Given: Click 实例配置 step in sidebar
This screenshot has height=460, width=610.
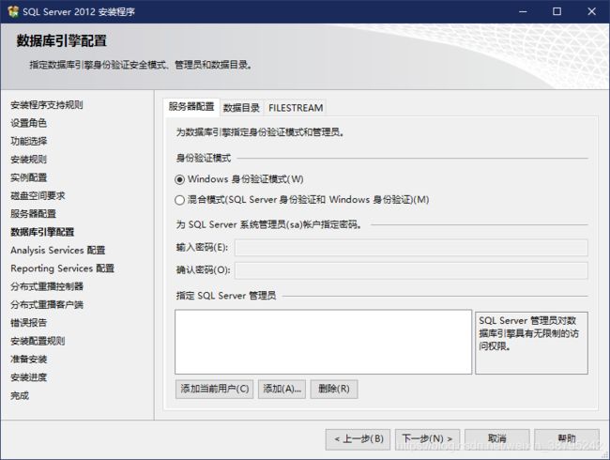Looking at the screenshot, I should 29,177.
